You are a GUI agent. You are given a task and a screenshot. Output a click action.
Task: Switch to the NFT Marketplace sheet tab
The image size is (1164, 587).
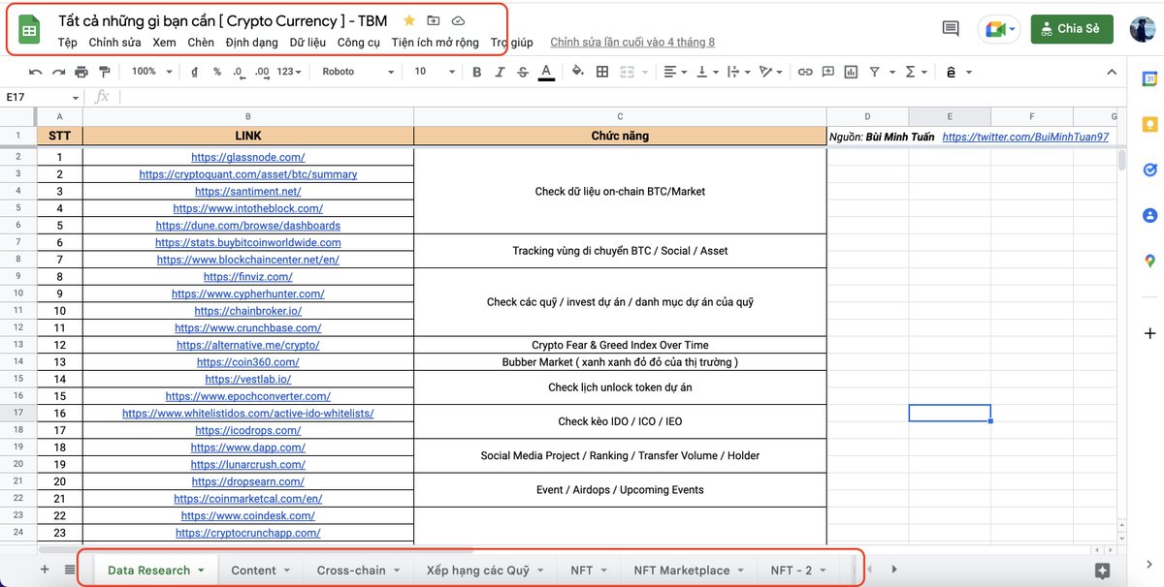pos(689,571)
